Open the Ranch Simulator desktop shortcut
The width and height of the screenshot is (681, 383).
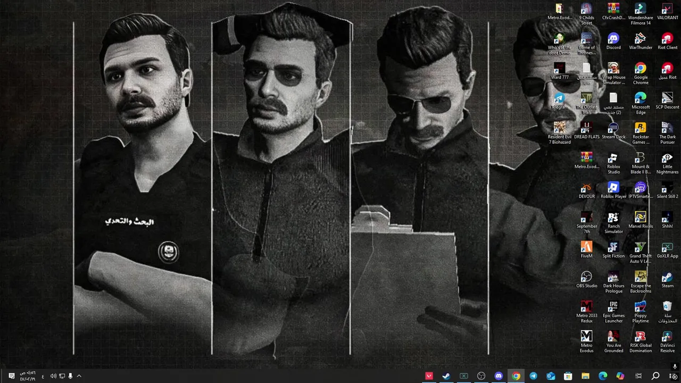click(613, 223)
